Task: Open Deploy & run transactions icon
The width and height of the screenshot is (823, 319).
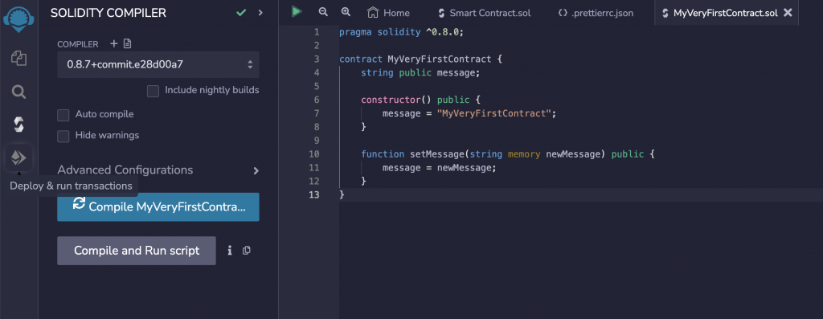Action: pyautogui.click(x=18, y=157)
